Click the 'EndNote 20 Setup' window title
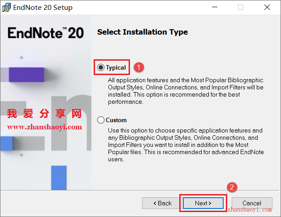Screen dimensions: 281x217 [x=43, y=8]
